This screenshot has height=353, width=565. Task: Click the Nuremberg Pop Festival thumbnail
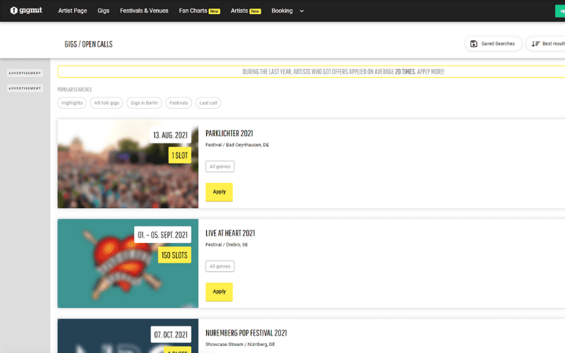tap(128, 336)
